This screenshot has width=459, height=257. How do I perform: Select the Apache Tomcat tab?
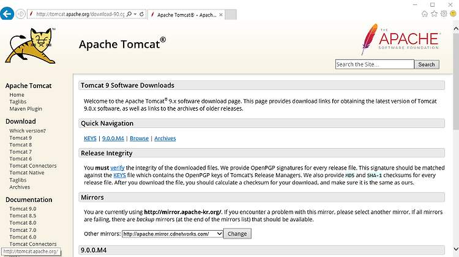tap(187, 15)
